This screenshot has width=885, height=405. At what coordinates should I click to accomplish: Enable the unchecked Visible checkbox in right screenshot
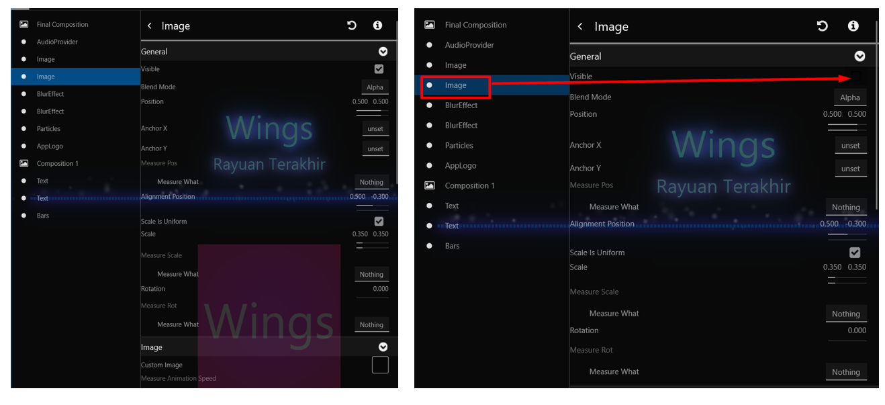pyautogui.click(x=855, y=77)
